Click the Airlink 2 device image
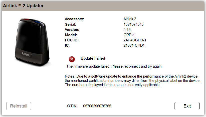 tap(32, 42)
